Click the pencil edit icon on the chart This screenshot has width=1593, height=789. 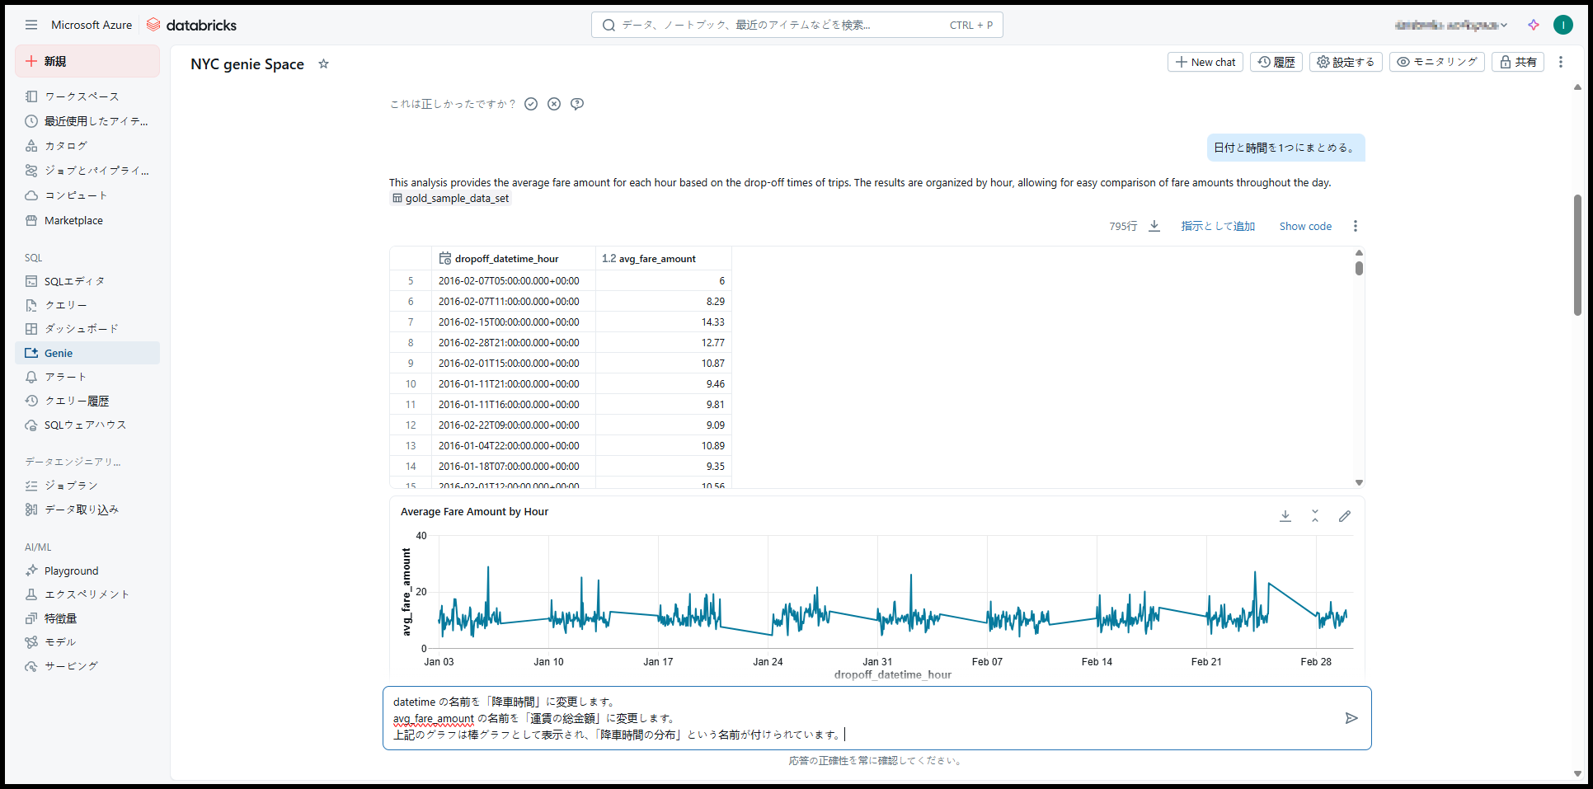(x=1345, y=516)
